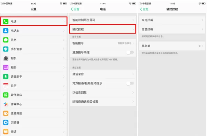Open 来电拦截 option
Image resolution: width=207 pixels, height=136 pixels.
[172, 20]
